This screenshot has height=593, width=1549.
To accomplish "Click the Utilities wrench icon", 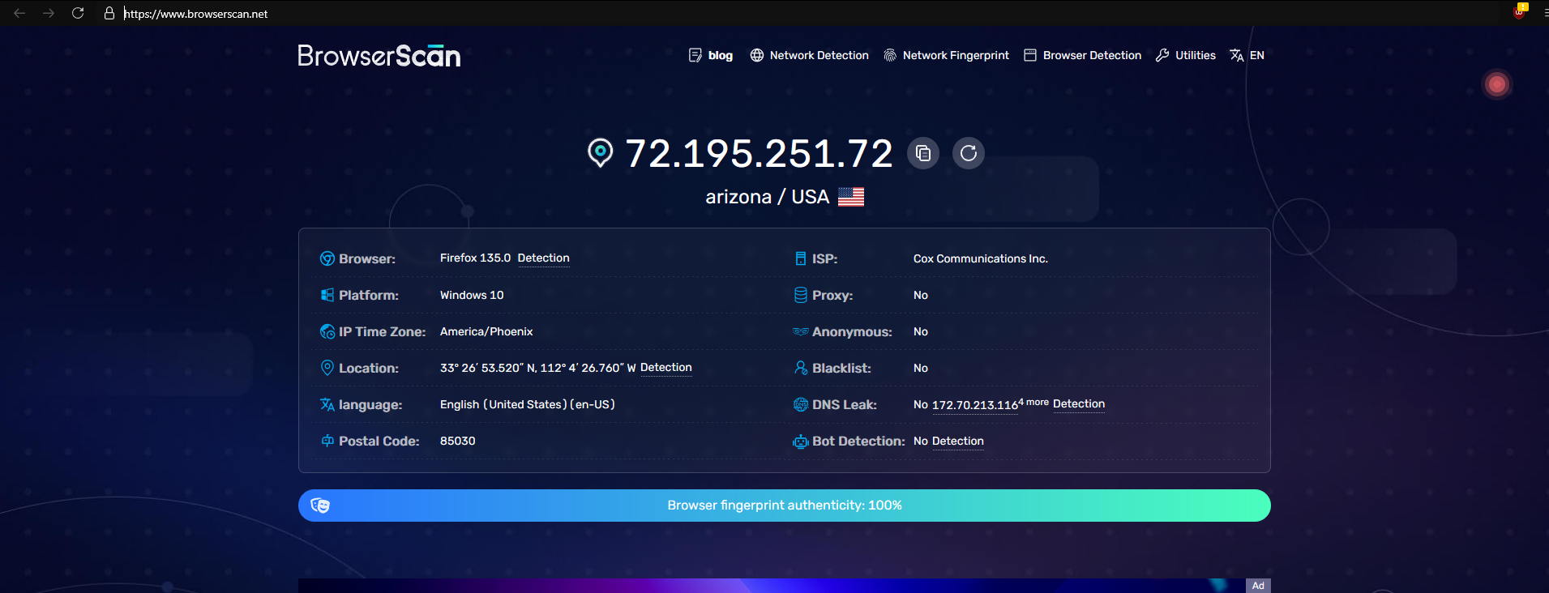I will coord(1162,55).
